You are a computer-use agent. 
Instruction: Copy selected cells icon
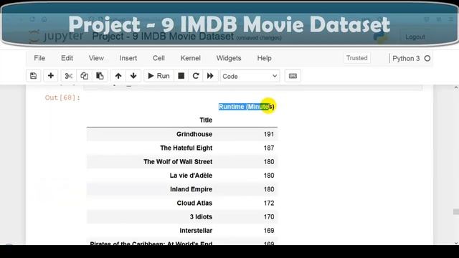click(85, 76)
